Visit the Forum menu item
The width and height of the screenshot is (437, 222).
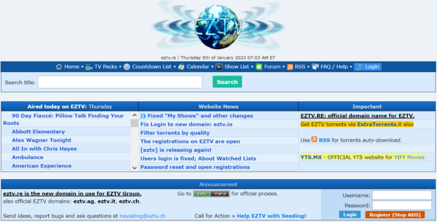click(272, 67)
